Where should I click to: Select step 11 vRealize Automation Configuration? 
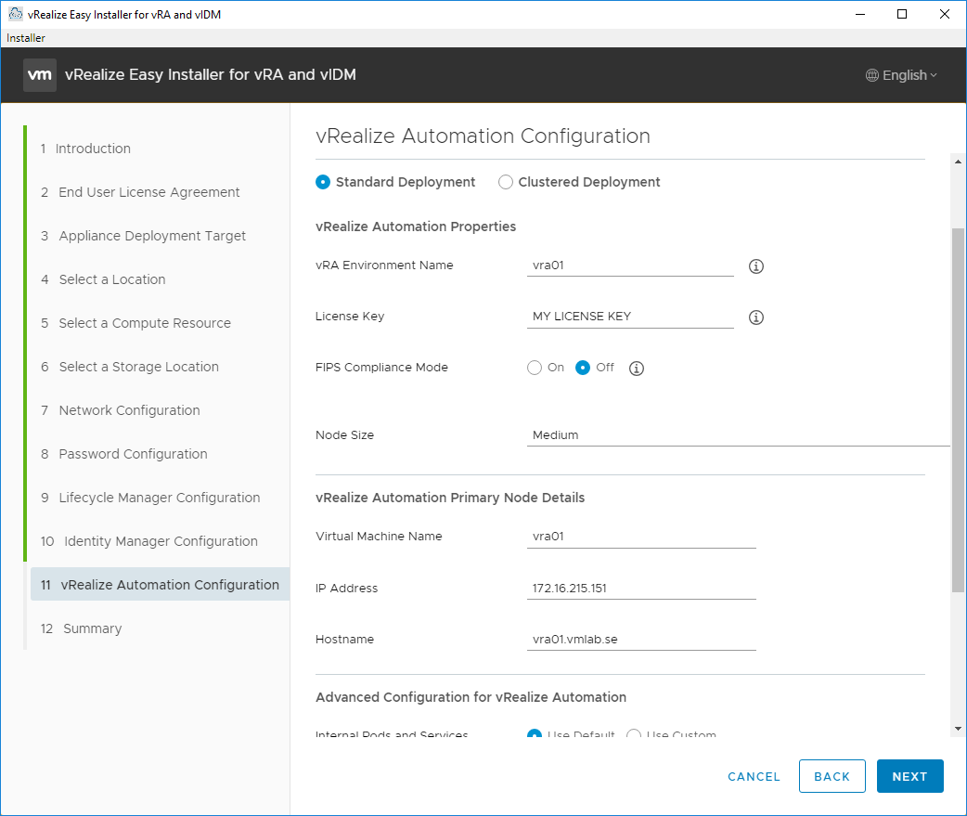(x=160, y=585)
